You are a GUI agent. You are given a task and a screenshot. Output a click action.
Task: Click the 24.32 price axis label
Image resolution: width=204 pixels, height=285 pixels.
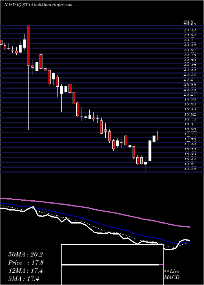point(190,30)
